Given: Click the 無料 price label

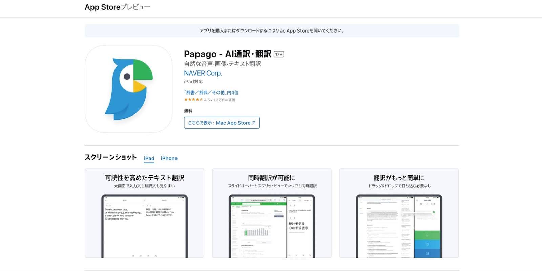Looking at the screenshot, I should point(188,111).
